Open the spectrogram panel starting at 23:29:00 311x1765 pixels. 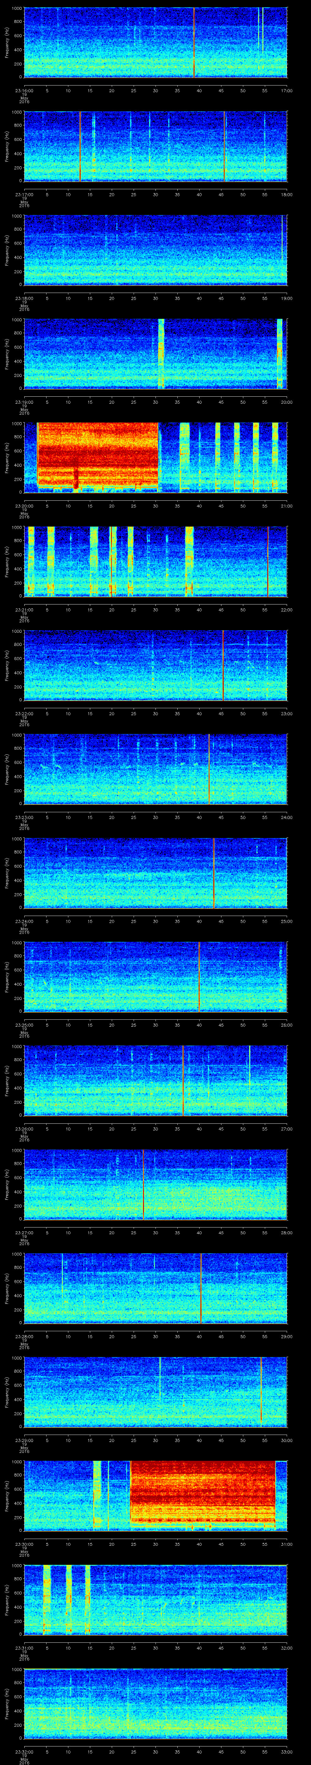point(156,1393)
